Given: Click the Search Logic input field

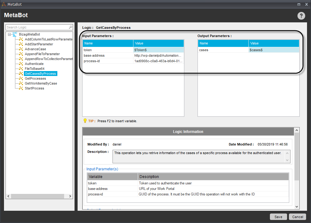Looking at the screenshot, I should tap(39, 27).
